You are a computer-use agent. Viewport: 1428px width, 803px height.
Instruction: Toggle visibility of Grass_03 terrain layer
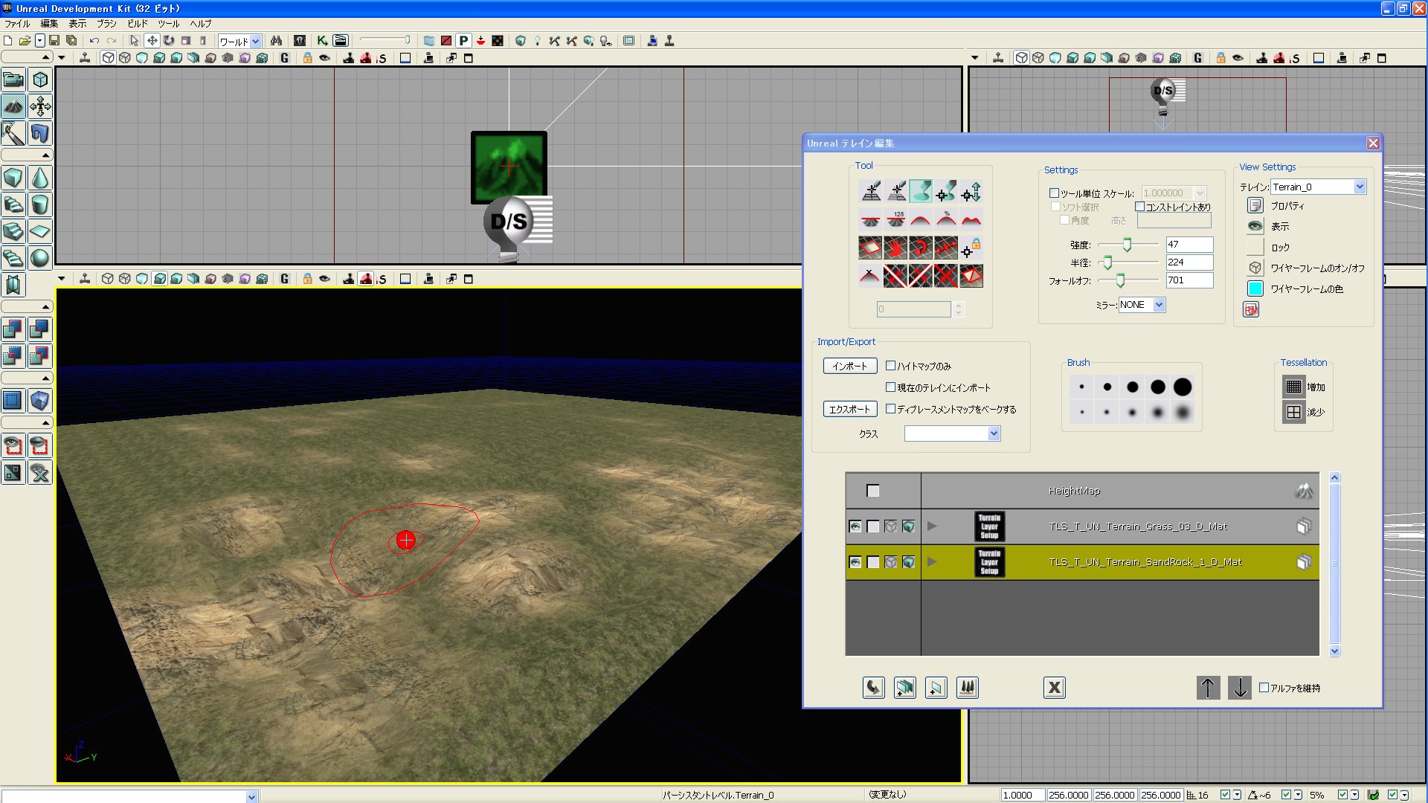[855, 526]
